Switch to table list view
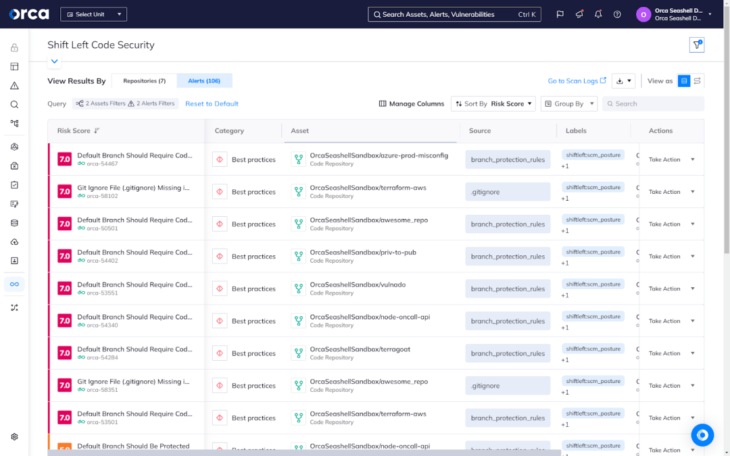Viewport: 730px width, 456px height. pyautogui.click(x=684, y=81)
